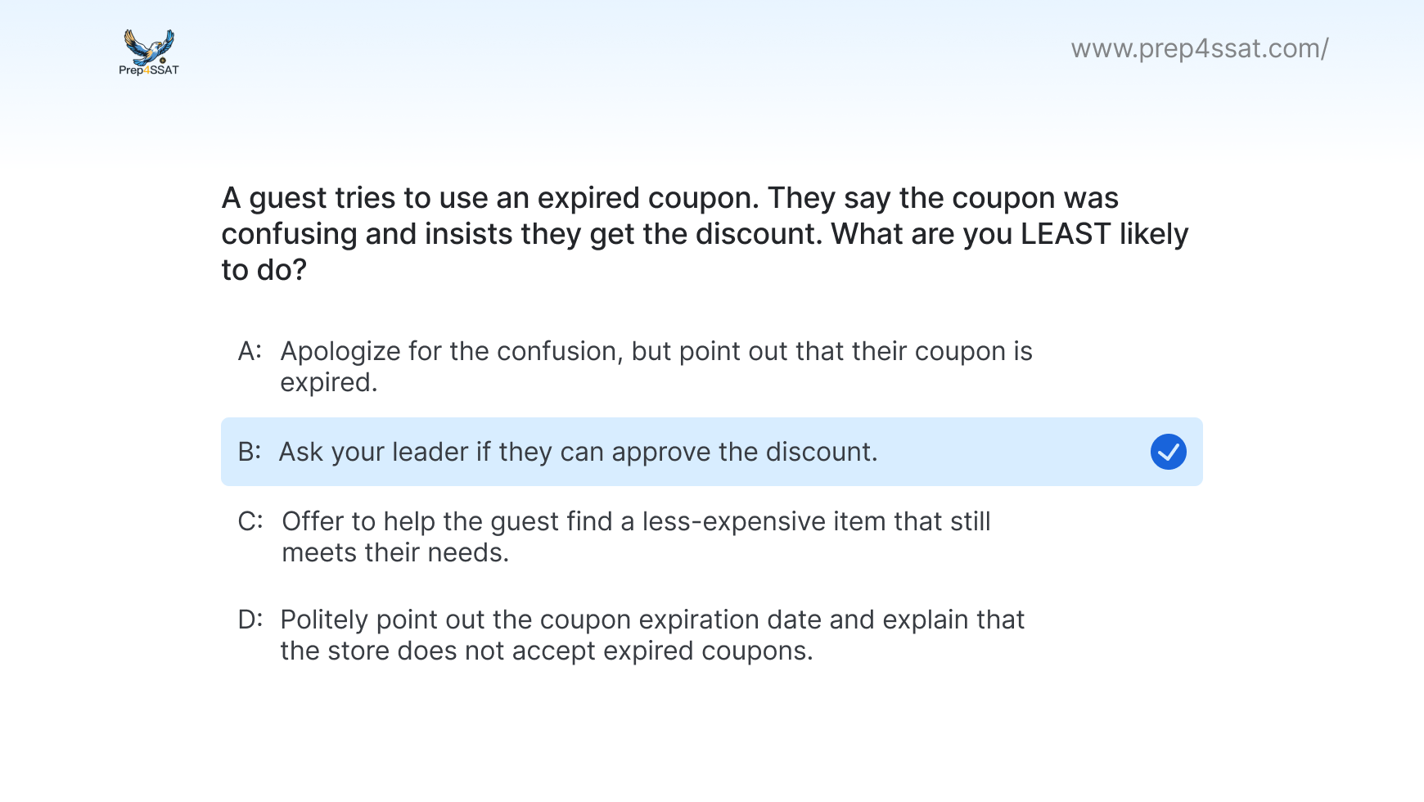Select answer B 'Ask your leader' text
This screenshot has width=1424, height=802.
click(x=578, y=452)
